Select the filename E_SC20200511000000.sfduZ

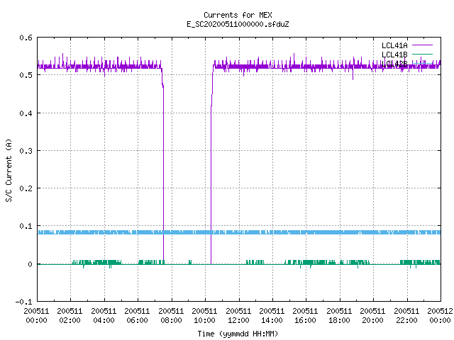(x=238, y=24)
